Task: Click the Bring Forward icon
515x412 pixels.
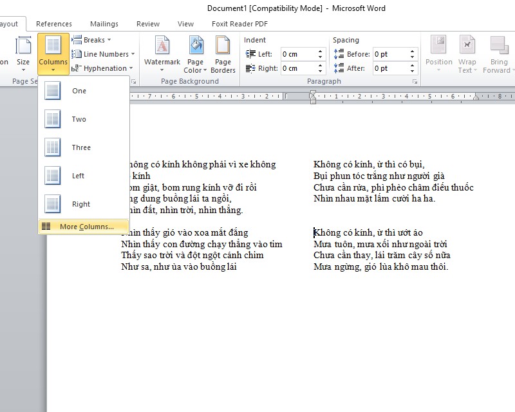Action: (x=499, y=44)
